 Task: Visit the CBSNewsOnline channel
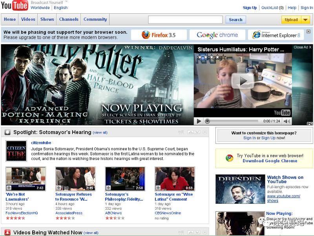click(x=168, y=213)
